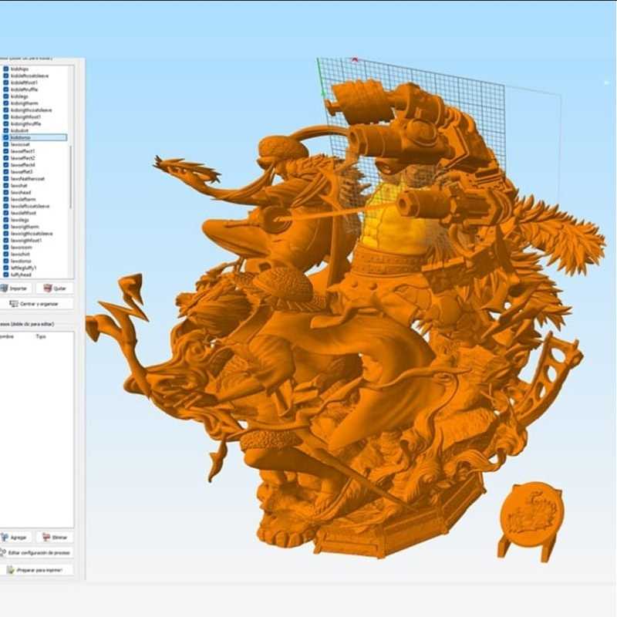Select the leftlegluffy1 model name

[24, 268]
